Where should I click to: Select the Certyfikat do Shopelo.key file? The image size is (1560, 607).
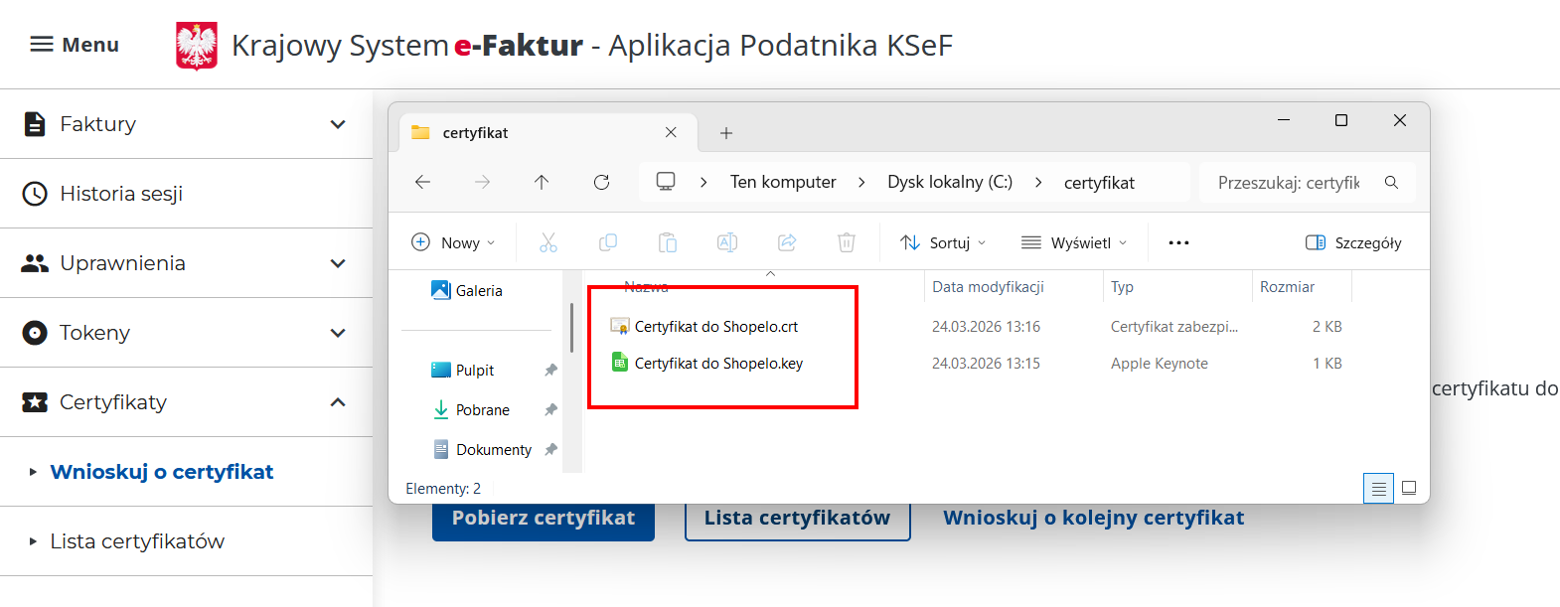717,364
